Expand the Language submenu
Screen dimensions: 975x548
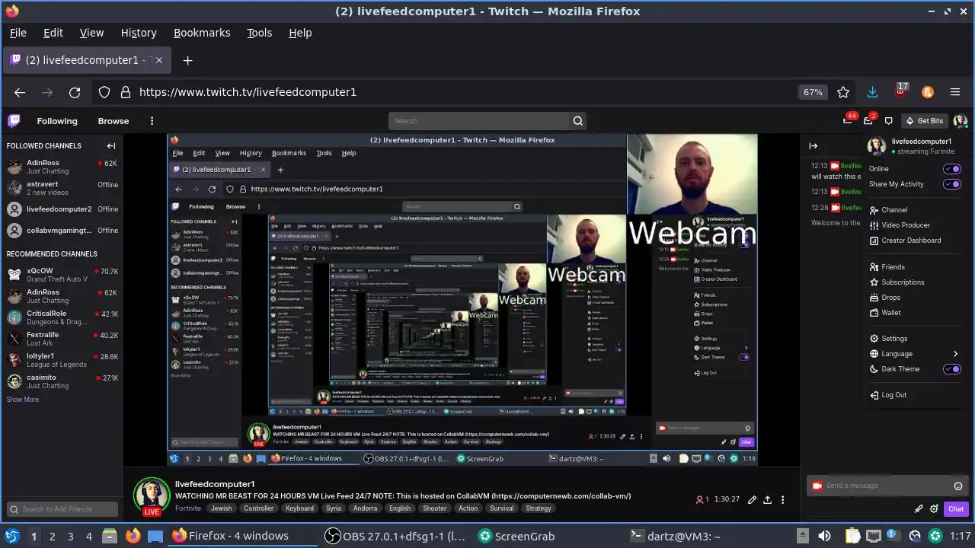click(914, 354)
